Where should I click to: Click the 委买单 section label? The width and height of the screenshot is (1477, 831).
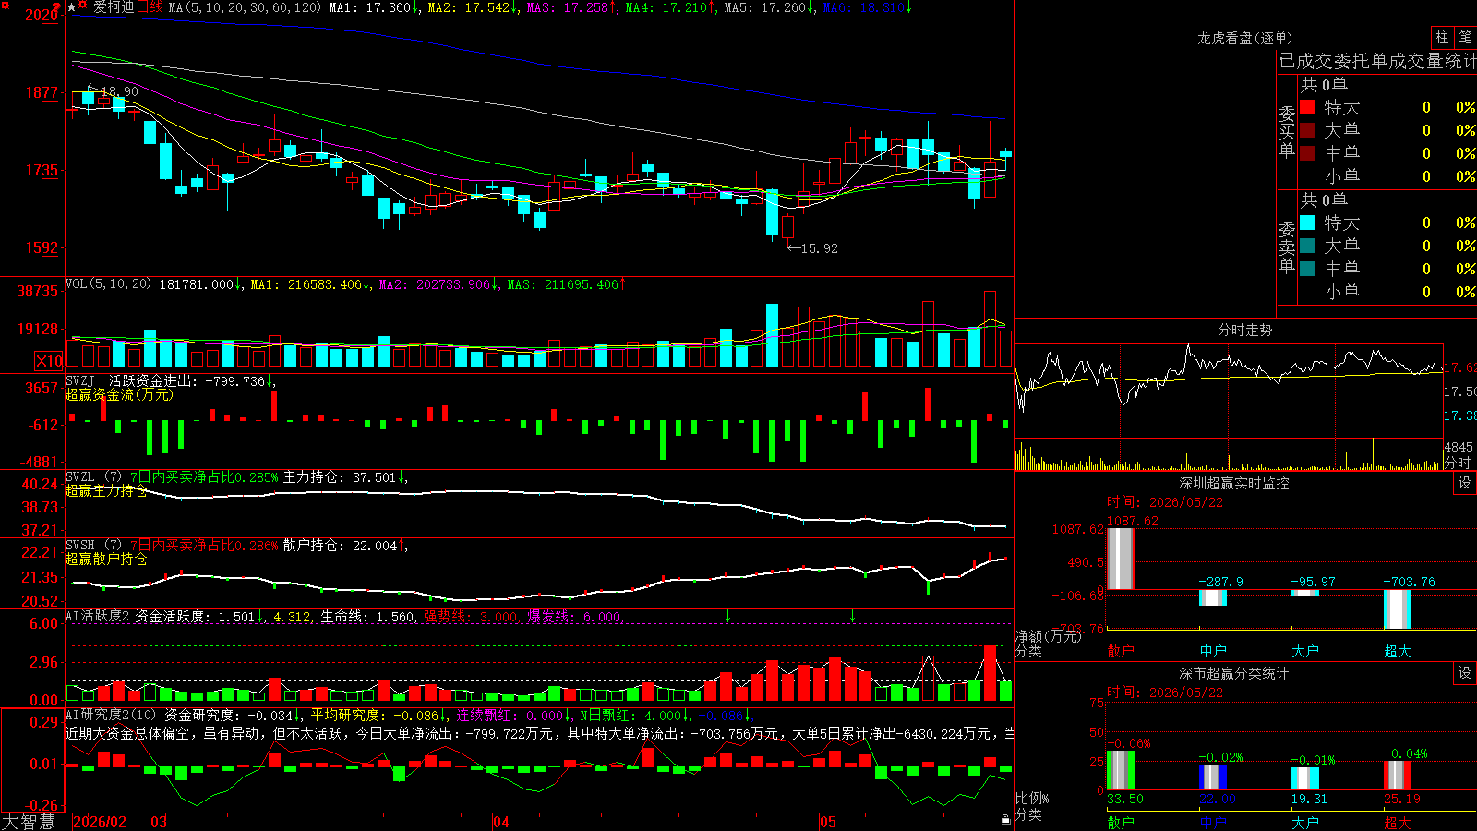(1287, 131)
